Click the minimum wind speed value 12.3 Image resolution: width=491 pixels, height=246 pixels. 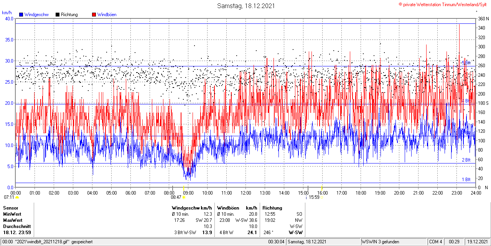point(208,214)
